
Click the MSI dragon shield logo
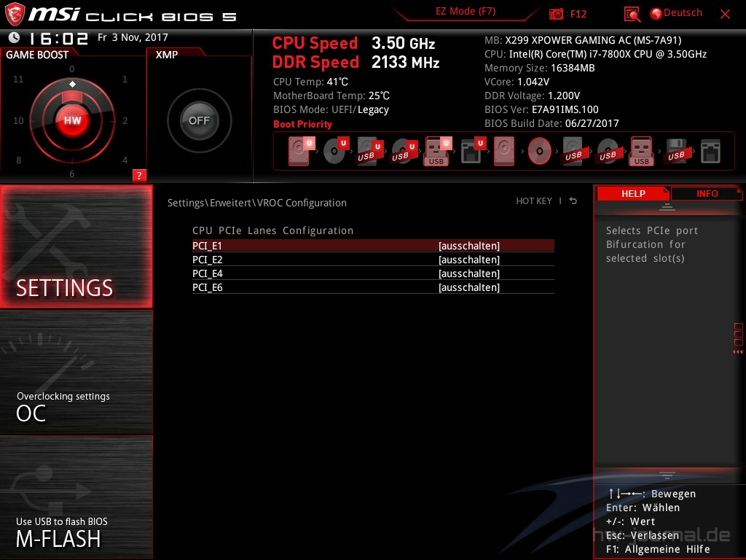[x=15, y=15]
